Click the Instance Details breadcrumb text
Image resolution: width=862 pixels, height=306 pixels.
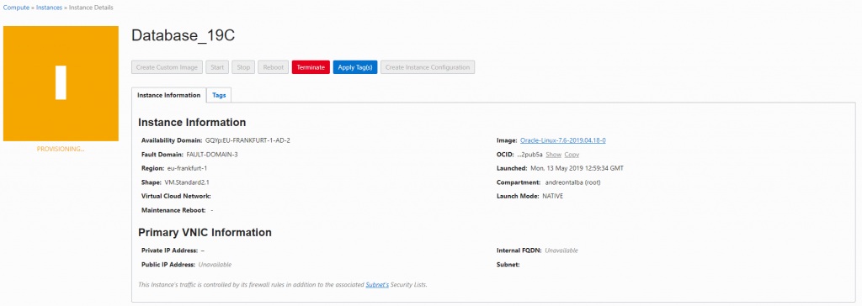click(x=91, y=8)
